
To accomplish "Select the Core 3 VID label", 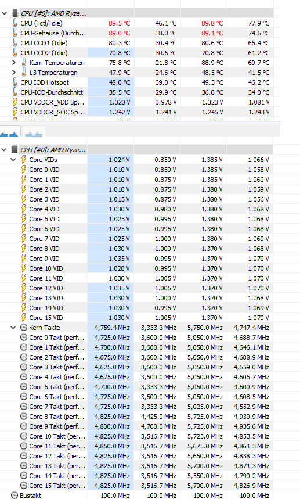I will click(x=44, y=199).
